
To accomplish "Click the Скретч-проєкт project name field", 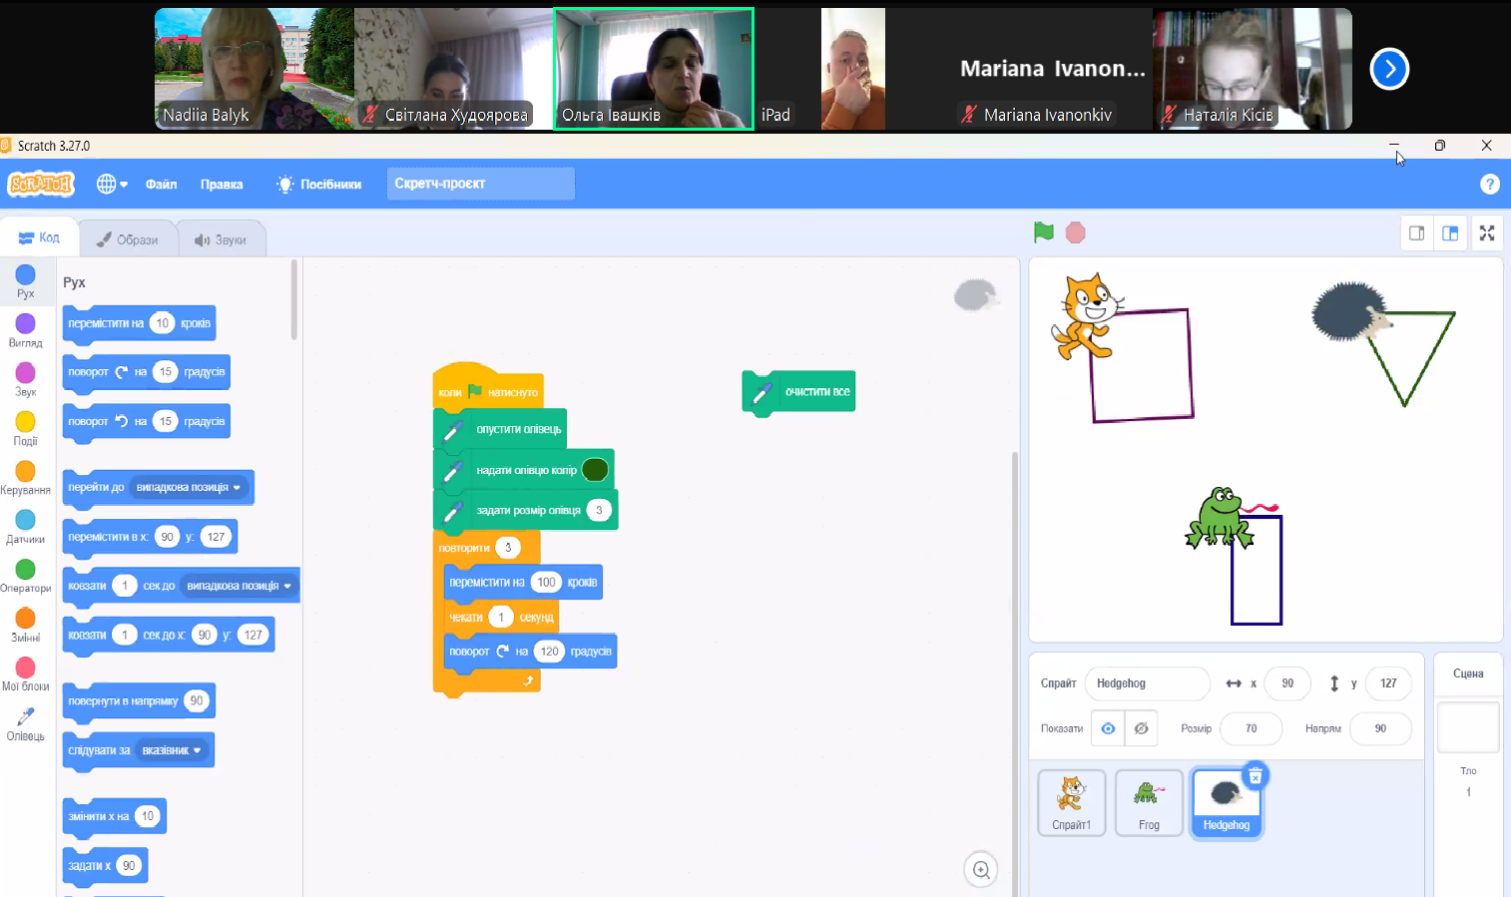I will [x=480, y=184].
